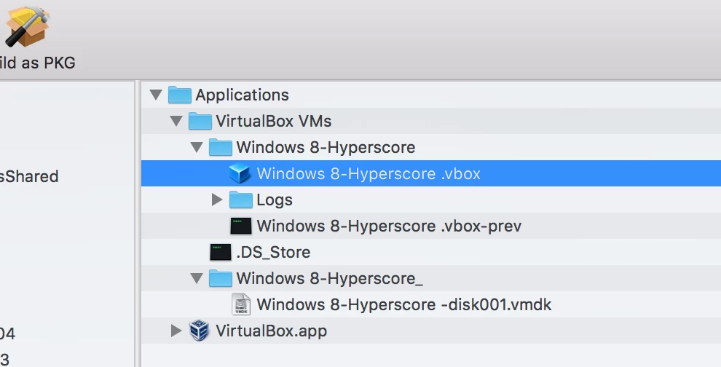Collapse the VirtualBox VMs folder
The image size is (721, 367).
(176, 122)
